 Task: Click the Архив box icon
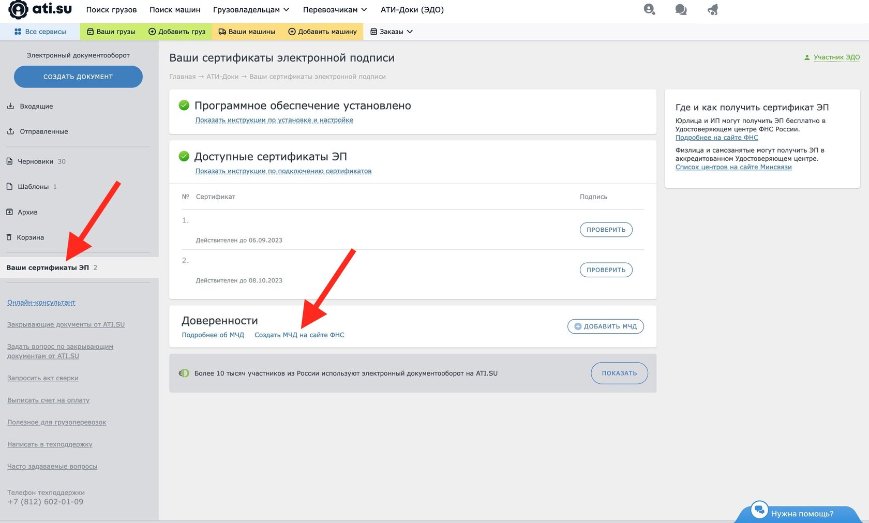click(x=9, y=212)
